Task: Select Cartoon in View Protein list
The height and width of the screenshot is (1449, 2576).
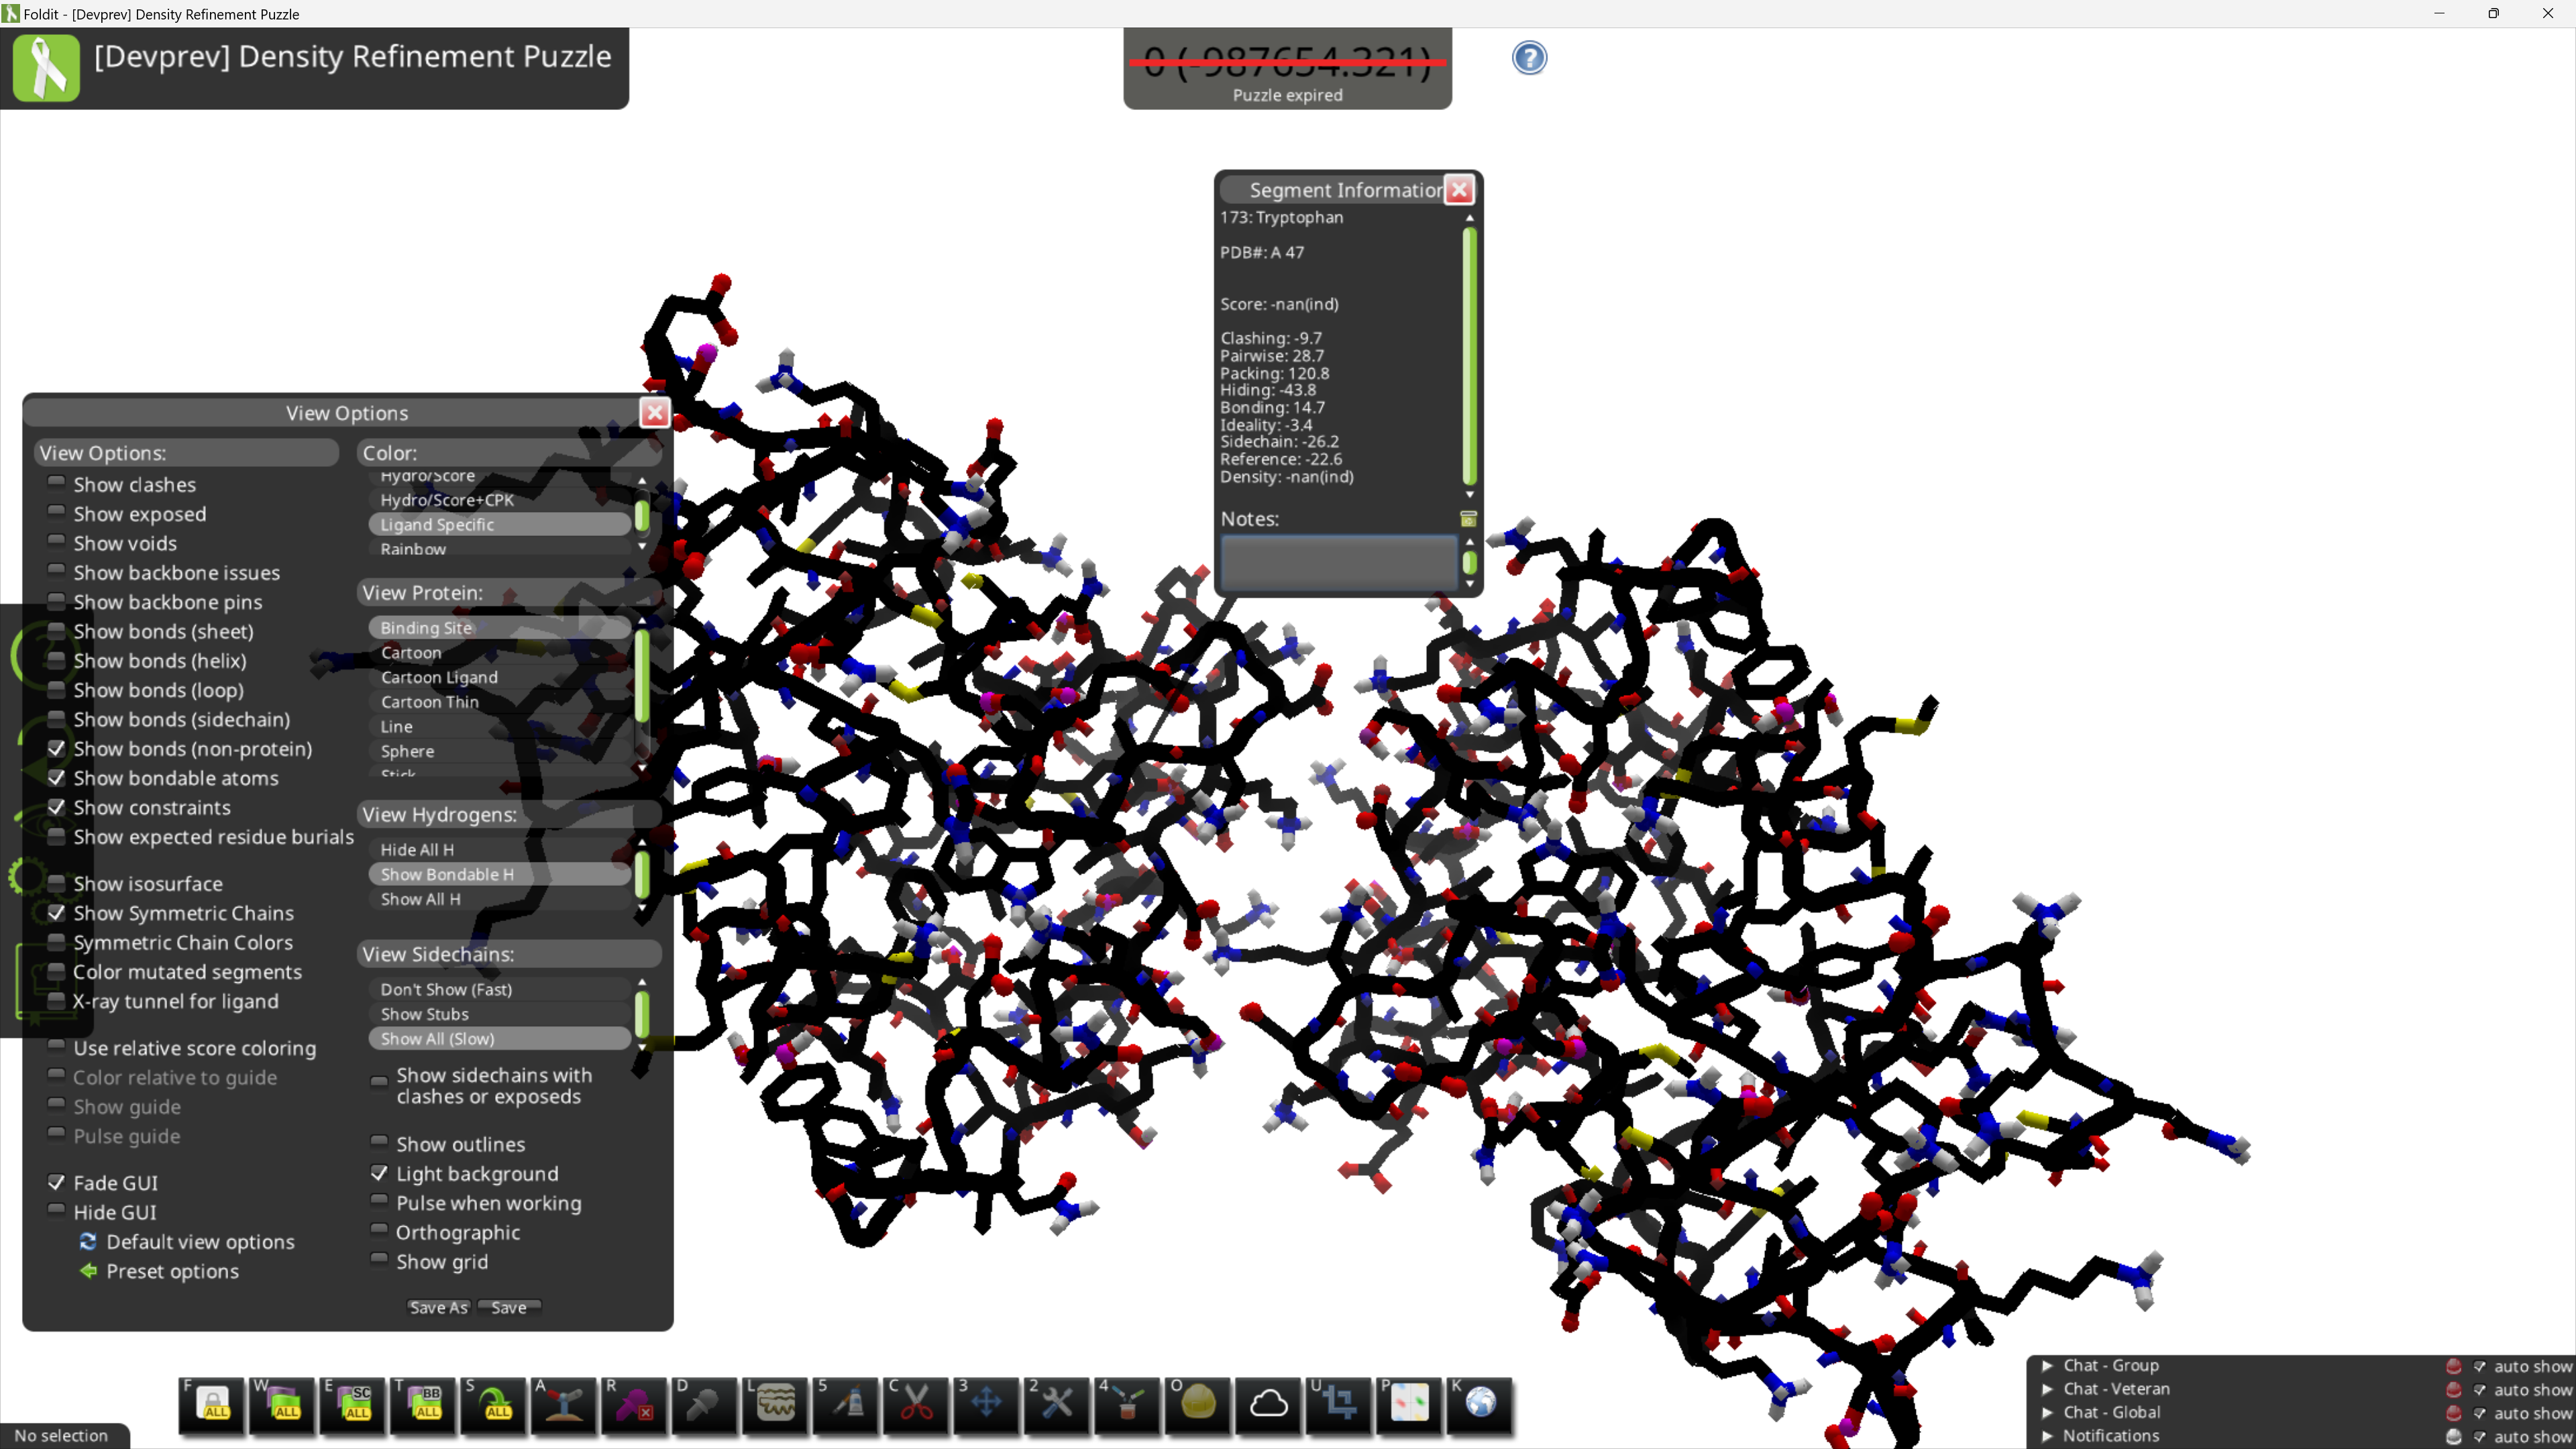Action: pyautogui.click(x=411, y=653)
